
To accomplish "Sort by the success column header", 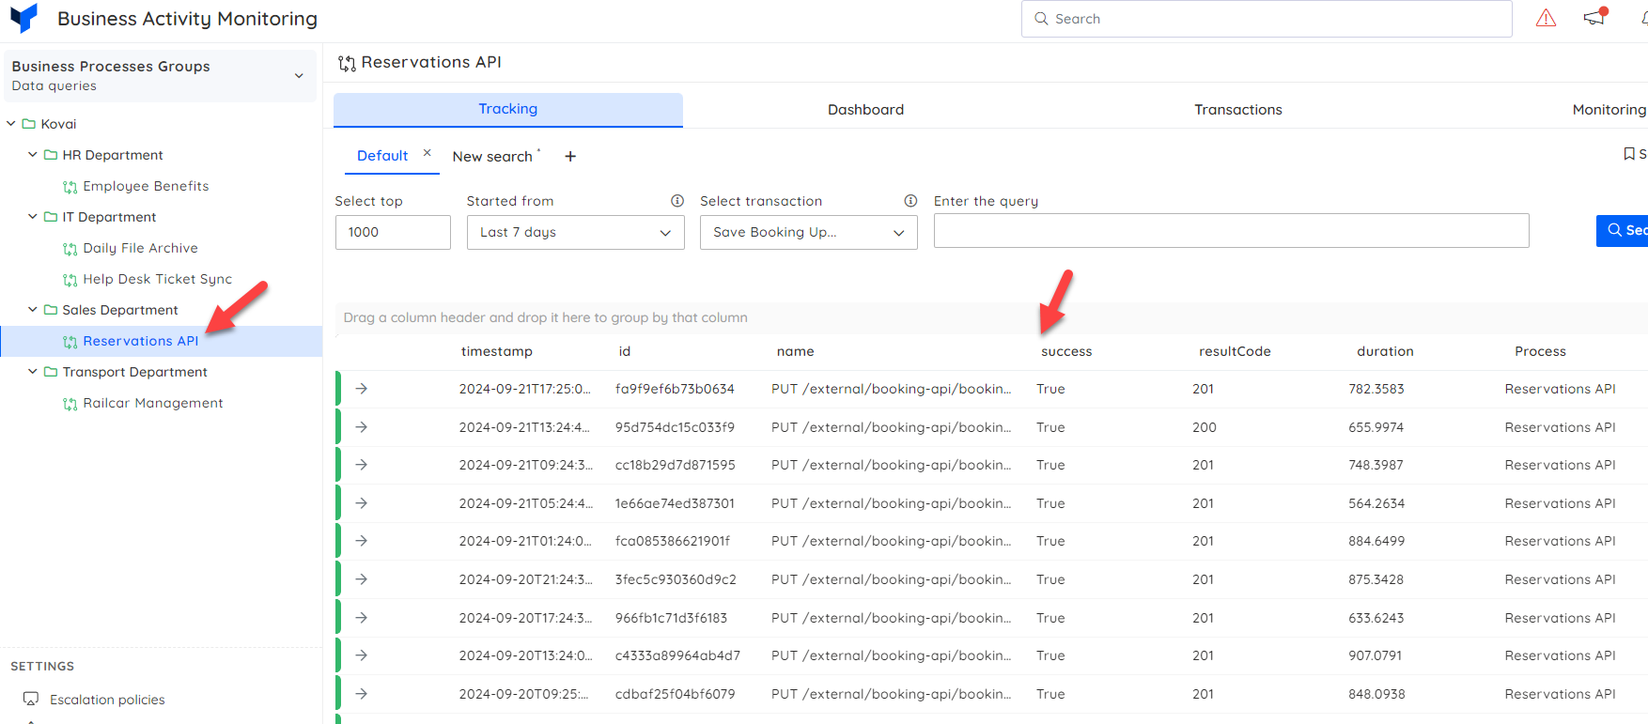I will 1066,351.
